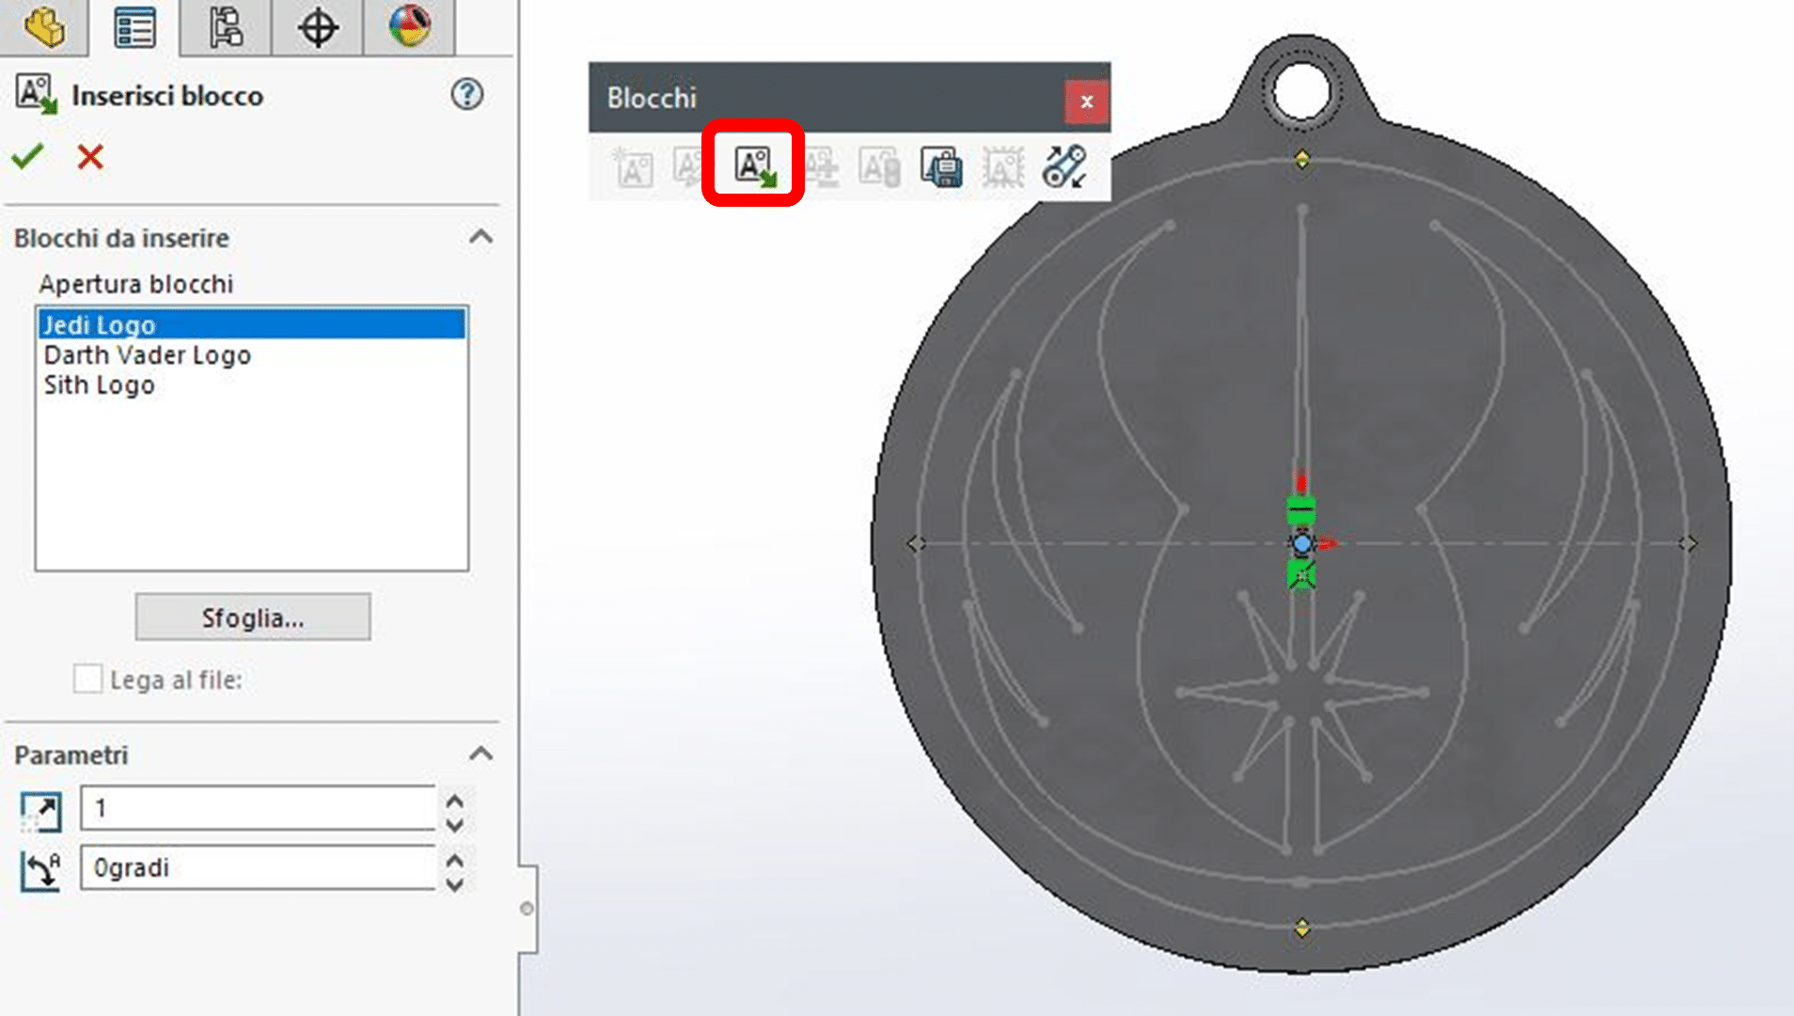The image size is (1794, 1016).
Task: Enable the Lega al file checkbox
Action: point(87,679)
